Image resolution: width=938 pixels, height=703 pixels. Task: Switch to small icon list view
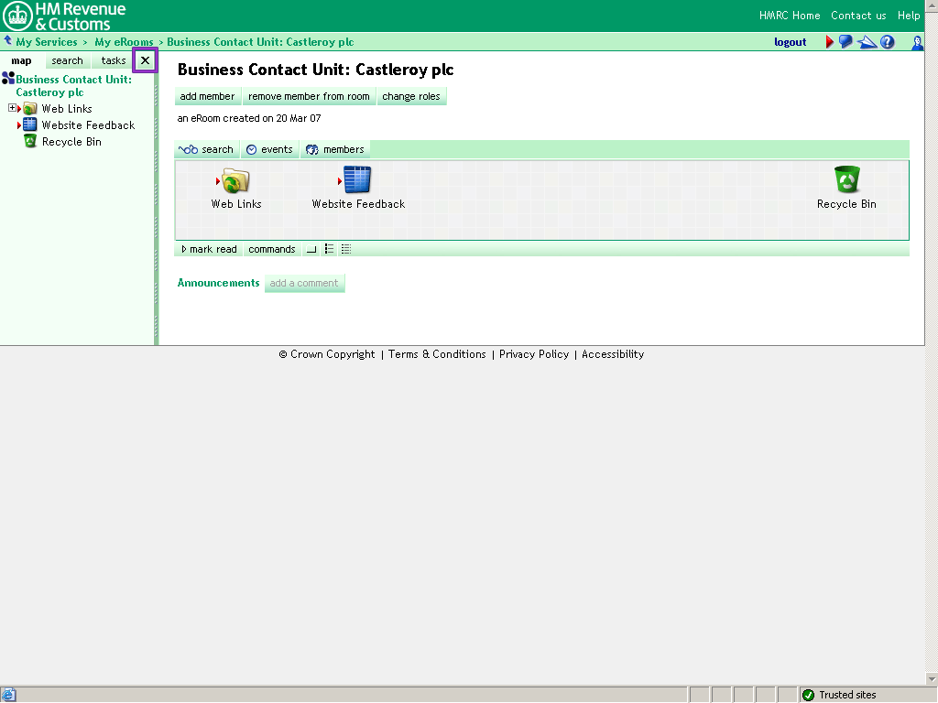329,249
